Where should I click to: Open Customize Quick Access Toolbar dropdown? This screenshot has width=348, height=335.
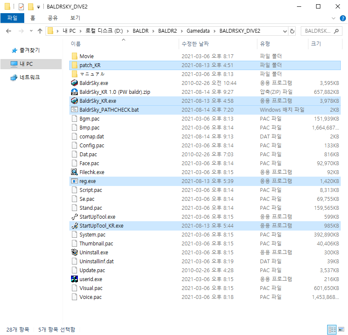point(38,7)
